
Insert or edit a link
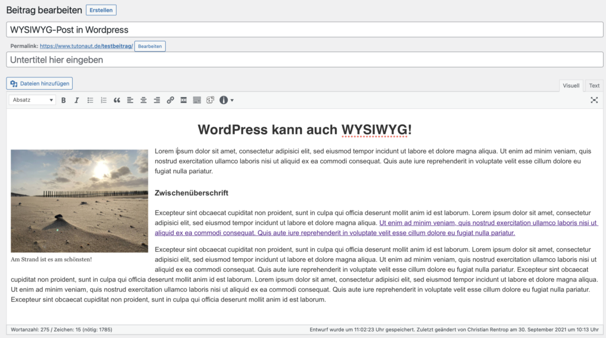click(x=170, y=100)
